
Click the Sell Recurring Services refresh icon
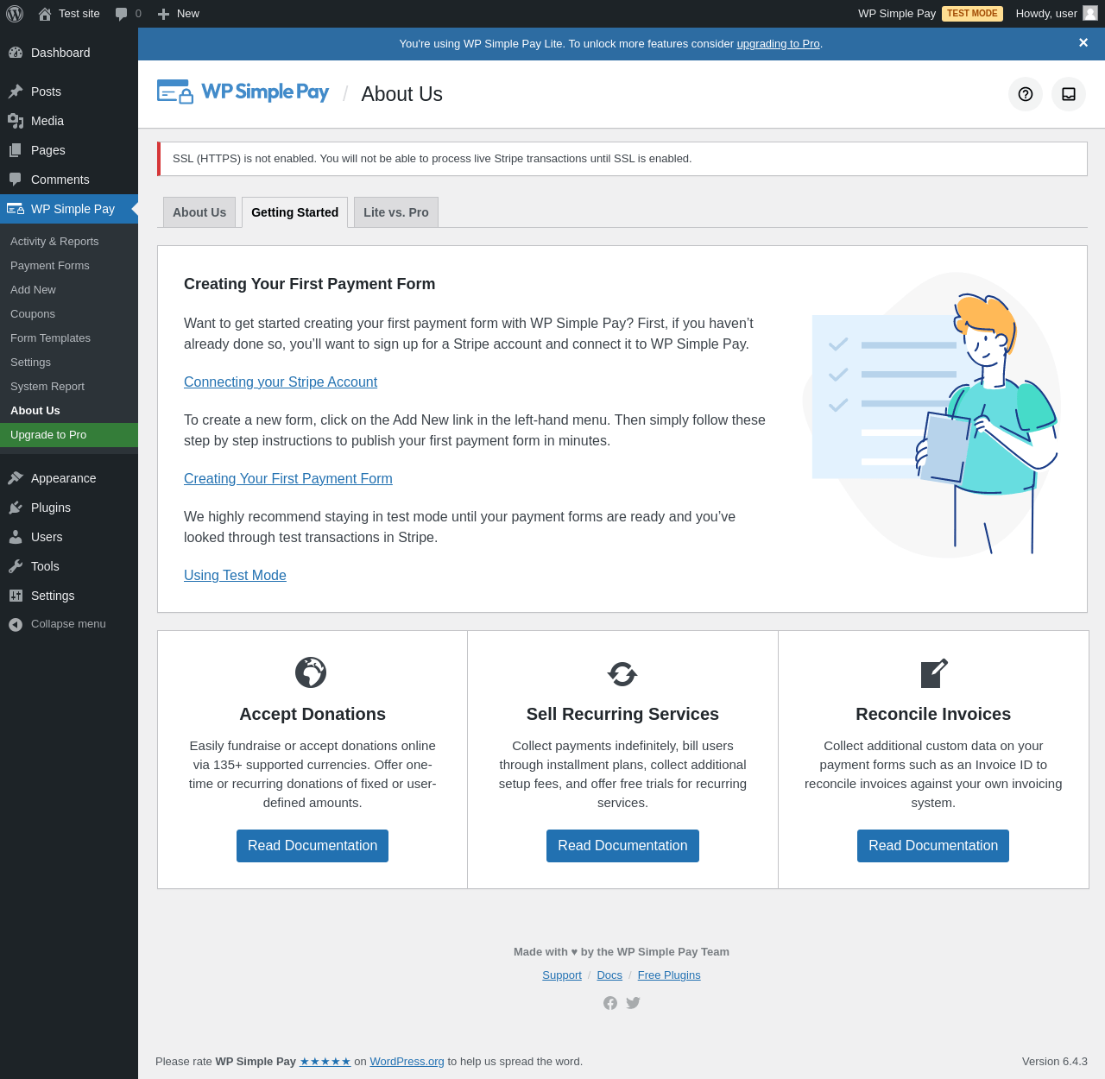point(622,673)
